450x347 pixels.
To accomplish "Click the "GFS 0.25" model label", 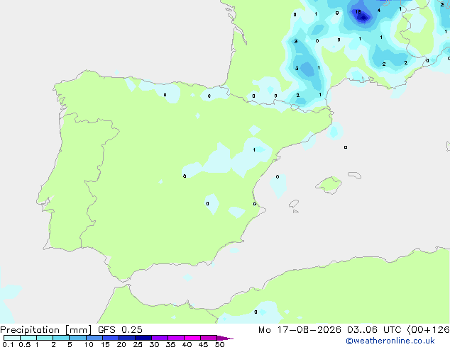I will pos(120,330).
